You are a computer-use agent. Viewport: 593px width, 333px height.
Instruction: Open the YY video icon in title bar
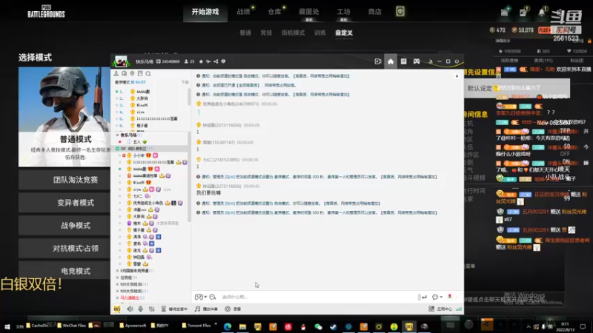[x=378, y=61]
